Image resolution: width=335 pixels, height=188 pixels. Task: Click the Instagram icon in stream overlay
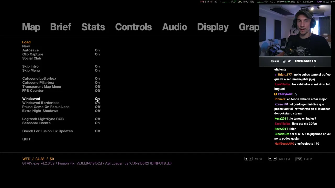click(284, 61)
